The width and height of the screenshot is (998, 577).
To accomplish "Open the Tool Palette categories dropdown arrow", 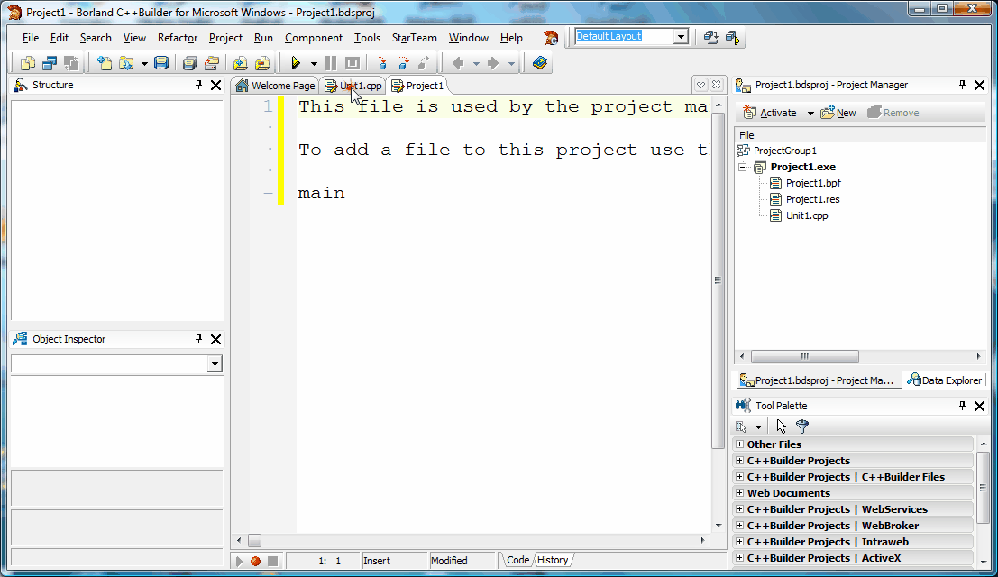I will pyautogui.click(x=758, y=426).
